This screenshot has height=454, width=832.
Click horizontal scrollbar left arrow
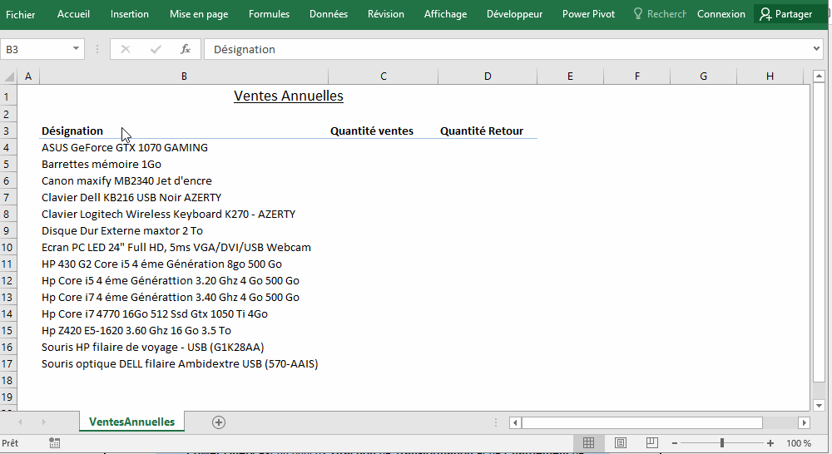click(x=515, y=422)
